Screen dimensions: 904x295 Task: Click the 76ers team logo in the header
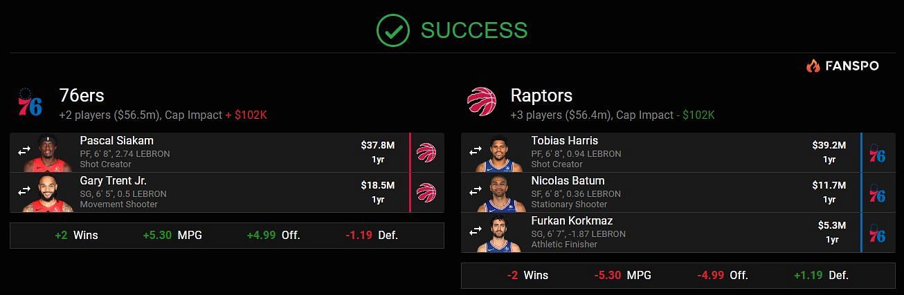pyautogui.click(x=30, y=102)
